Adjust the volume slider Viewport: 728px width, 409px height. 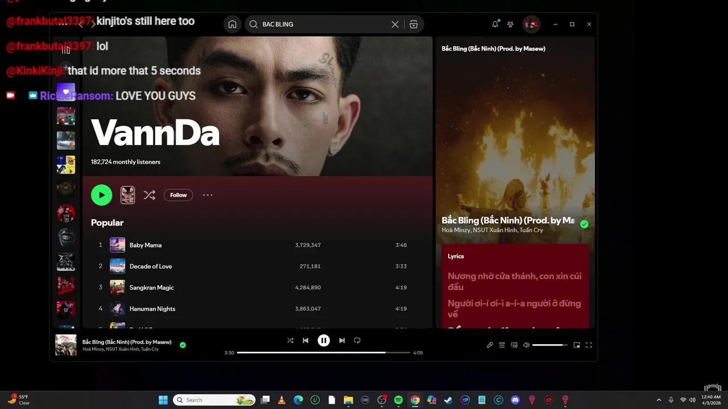[x=550, y=345]
